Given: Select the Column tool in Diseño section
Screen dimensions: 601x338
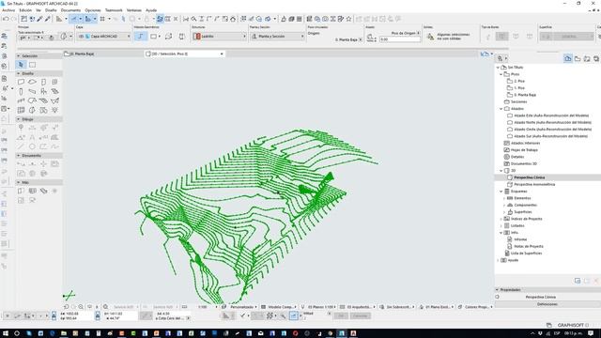Looking at the screenshot, I should point(21,91).
